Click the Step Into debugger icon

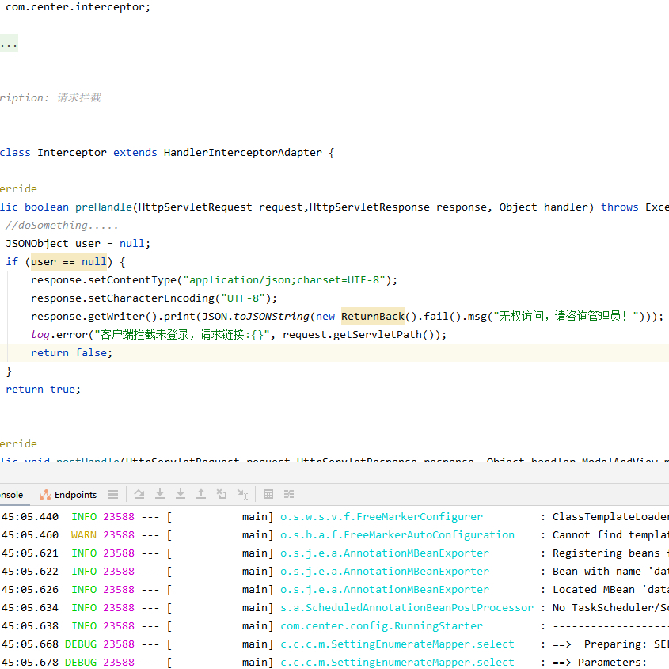pos(160,495)
